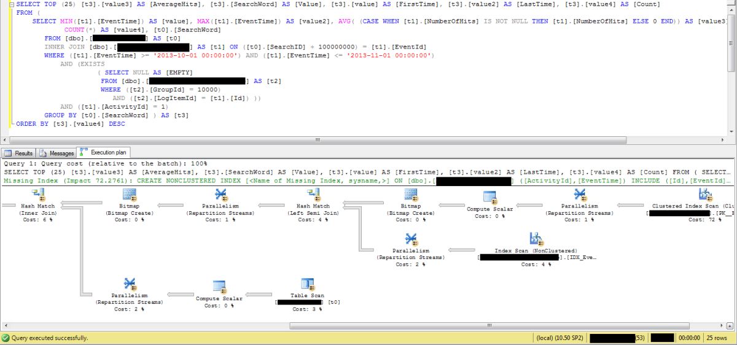This screenshot has height=345, width=737.
Task: Click 'SELECT NULL AS [EMPTY]' subquery line
Action: point(148,72)
